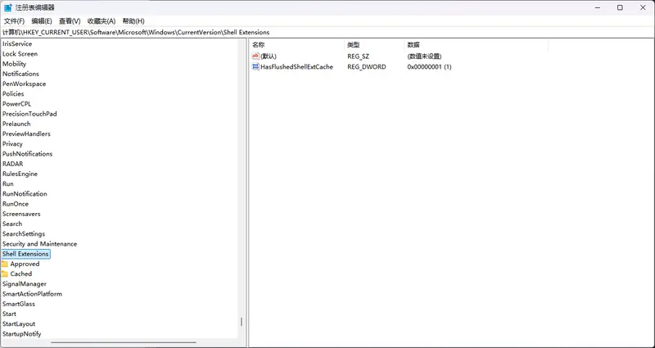Select the Start key

pos(9,314)
